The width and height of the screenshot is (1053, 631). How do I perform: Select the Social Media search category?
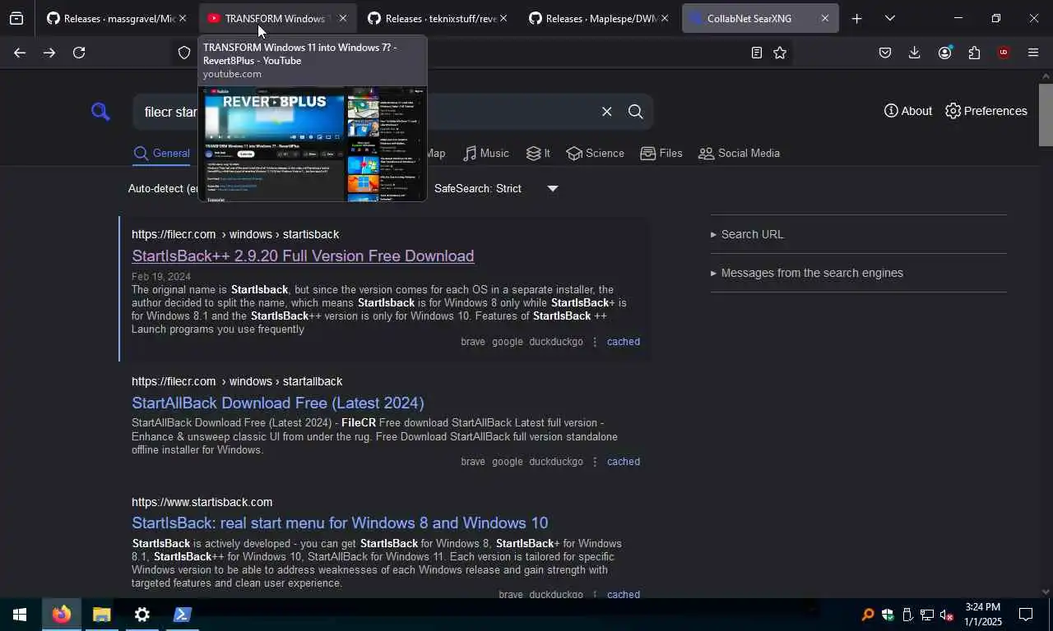[x=739, y=153]
